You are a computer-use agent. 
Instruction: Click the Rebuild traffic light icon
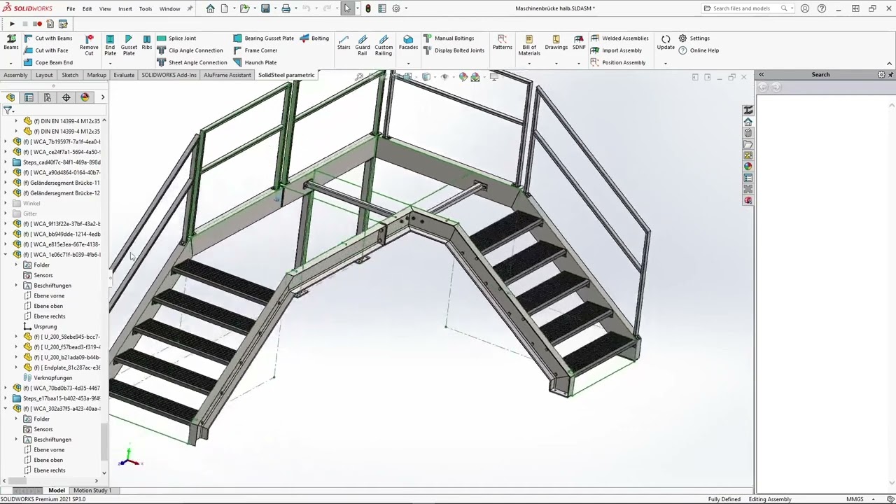coord(368,8)
